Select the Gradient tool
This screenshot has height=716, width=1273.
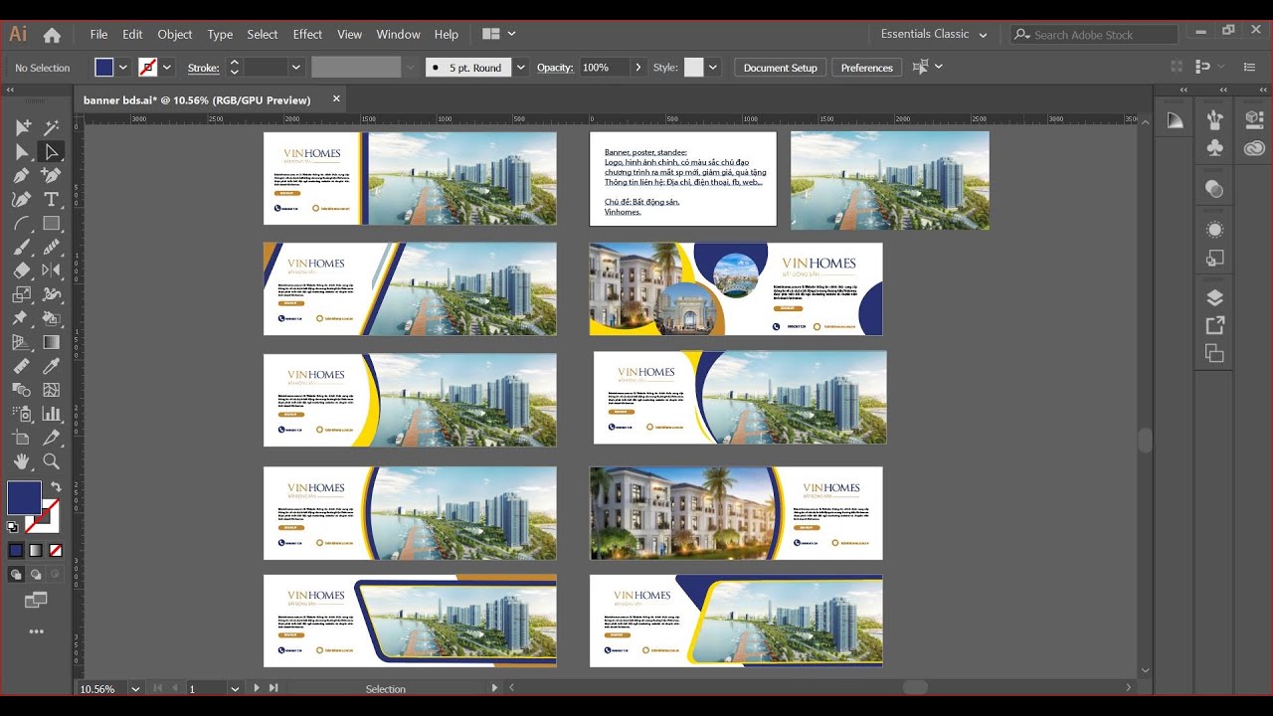click(52, 342)
